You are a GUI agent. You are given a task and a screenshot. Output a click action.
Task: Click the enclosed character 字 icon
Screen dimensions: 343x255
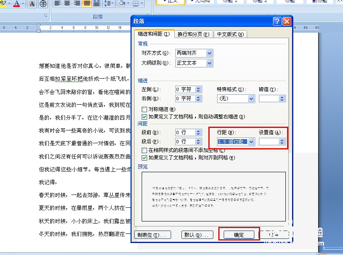[43, 3]
